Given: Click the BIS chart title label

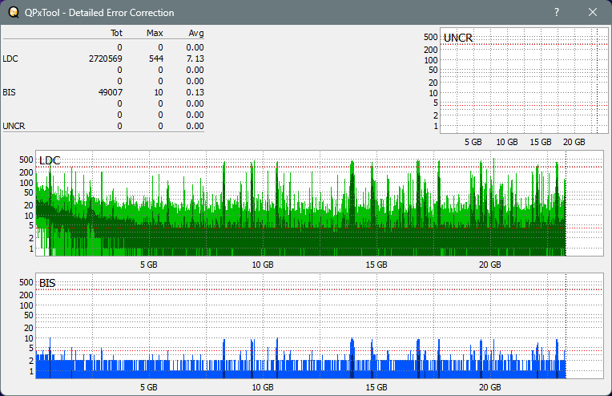Looking at the screenshot, I should pyautogui.click(x=47, y=283).
